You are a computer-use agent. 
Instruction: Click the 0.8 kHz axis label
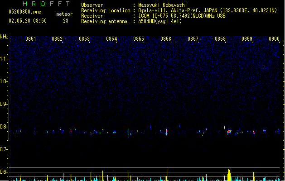point(3,127)
